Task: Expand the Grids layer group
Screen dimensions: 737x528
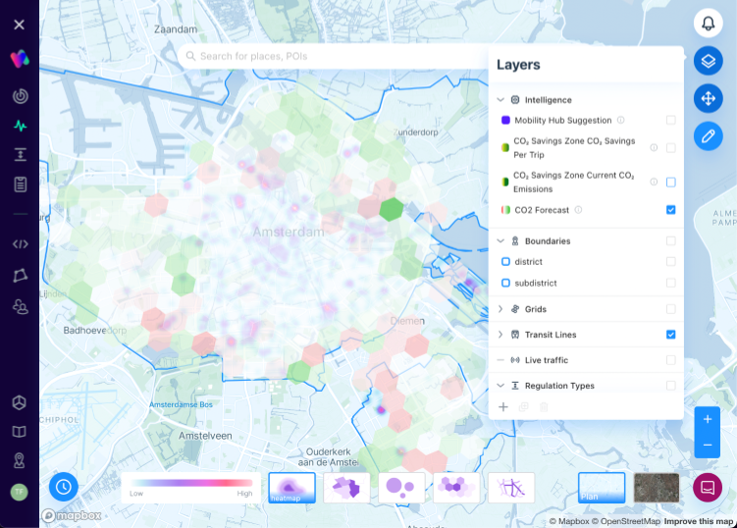Action: [500, 309]
